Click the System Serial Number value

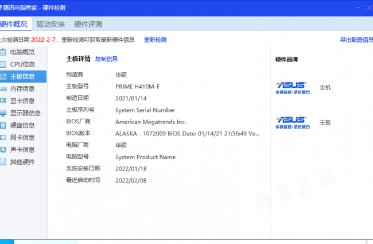pyautogui.click(x=145, y=110)
